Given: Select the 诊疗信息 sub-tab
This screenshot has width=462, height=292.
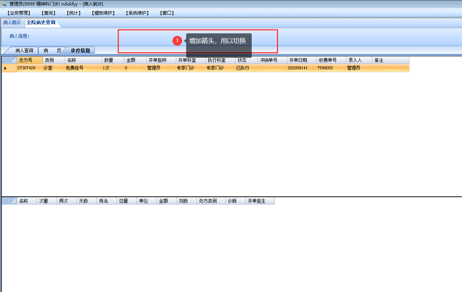Looking at the screenshot, I should (80, 50).
